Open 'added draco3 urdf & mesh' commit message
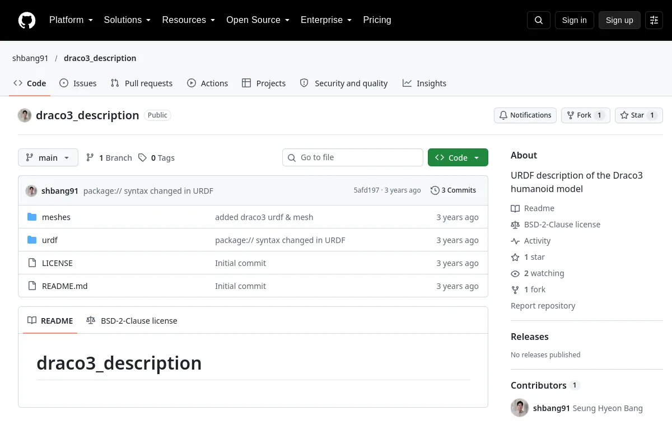 264,217
